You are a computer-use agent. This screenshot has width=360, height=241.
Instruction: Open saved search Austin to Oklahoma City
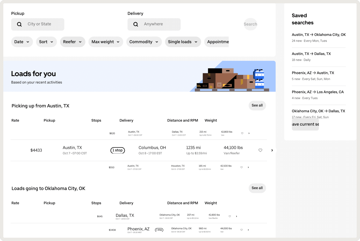coord(319,38)
